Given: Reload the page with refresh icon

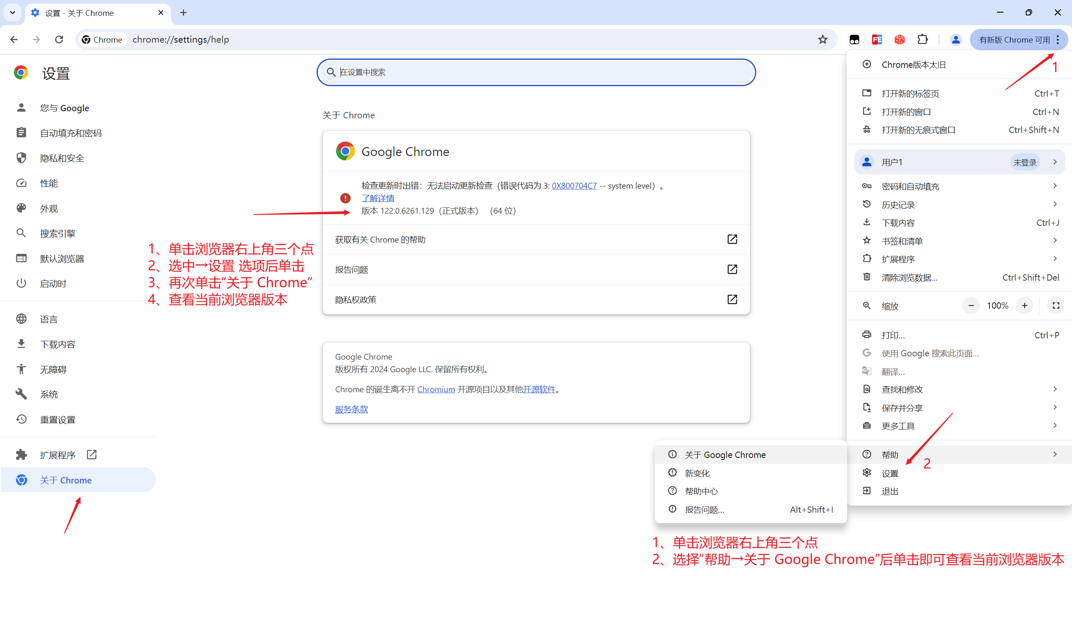Looking at the screenshot, I should click(59, 40).
